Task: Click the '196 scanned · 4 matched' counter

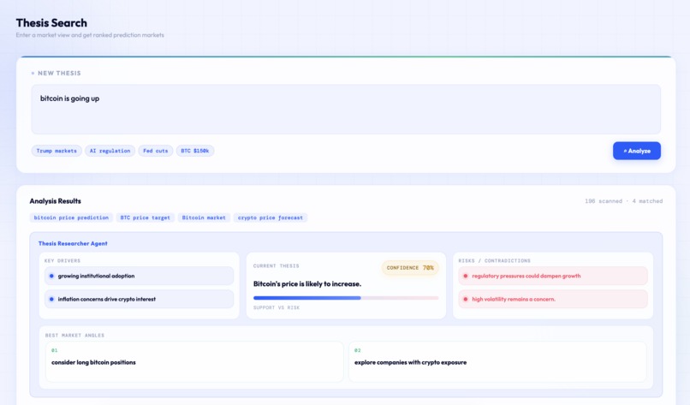Action: click(x=623, y=200)
